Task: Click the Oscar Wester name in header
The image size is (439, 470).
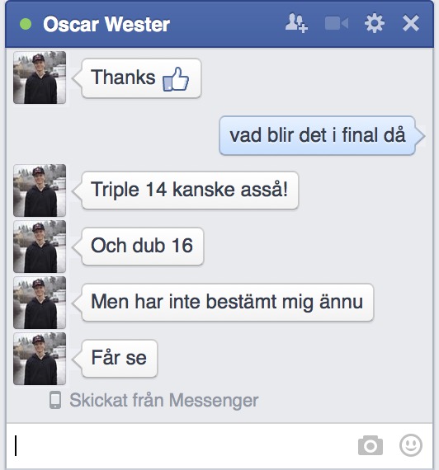Action: 106,24
